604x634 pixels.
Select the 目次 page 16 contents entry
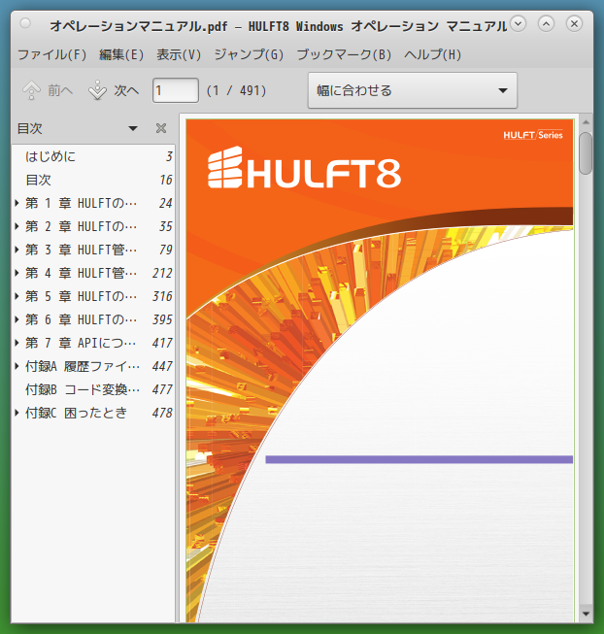(93, 180)
